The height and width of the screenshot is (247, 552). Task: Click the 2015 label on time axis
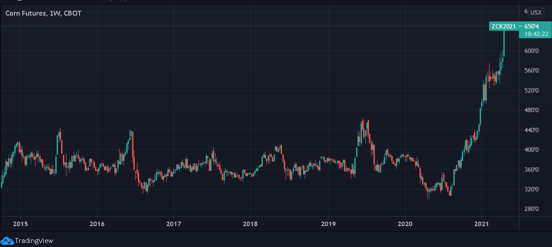click(x=20, y=223)
